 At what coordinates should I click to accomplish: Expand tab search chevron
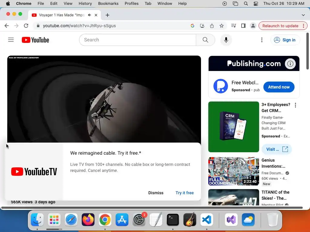303,15
